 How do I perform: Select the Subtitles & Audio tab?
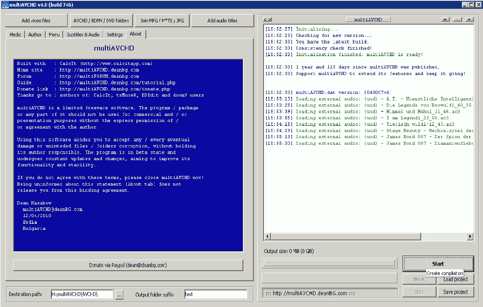pyautogui.click(x=83, y=35)
